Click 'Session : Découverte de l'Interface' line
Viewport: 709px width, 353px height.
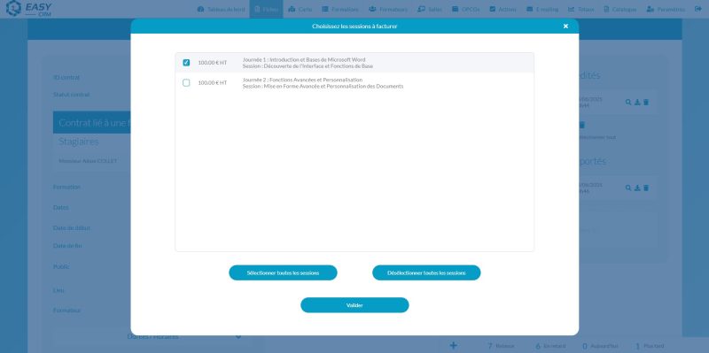click(308, 66)
